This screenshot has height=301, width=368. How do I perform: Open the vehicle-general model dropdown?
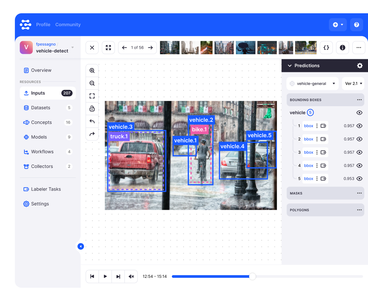click(312, 84)
